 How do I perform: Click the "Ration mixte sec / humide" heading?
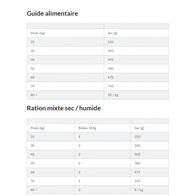[x=64, y=108]
